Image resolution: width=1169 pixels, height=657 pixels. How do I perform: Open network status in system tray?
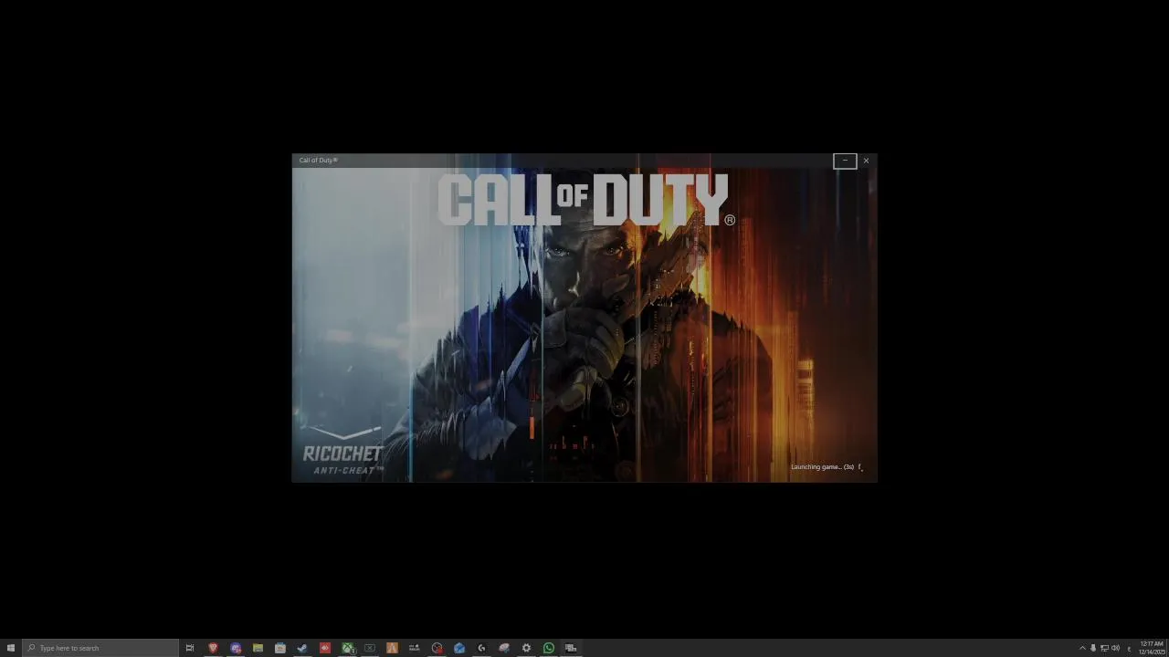coord(1104,648)
